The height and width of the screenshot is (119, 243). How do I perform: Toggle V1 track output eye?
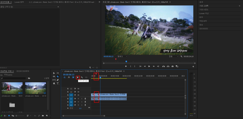[x=78, y=95]
